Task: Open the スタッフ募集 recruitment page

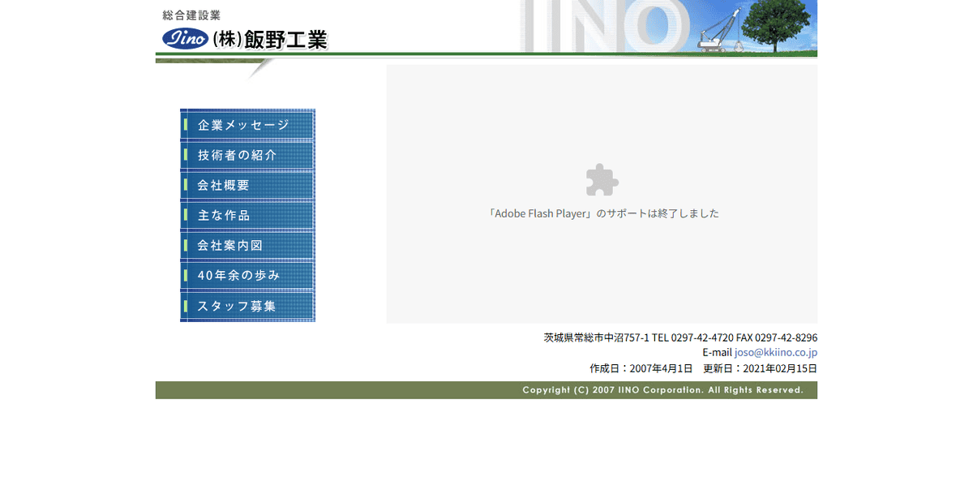Action: coord(236,305)
